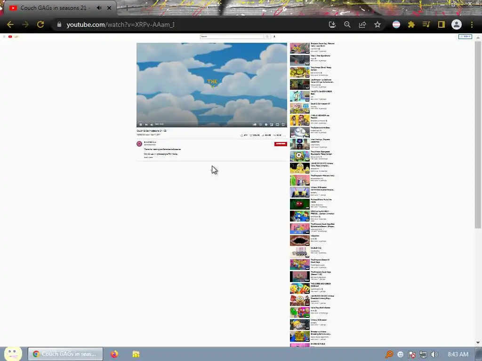Screen dimensions: 482x361
Task: Open red apple face thumbnail video
Action: click(x=300, y=204)
